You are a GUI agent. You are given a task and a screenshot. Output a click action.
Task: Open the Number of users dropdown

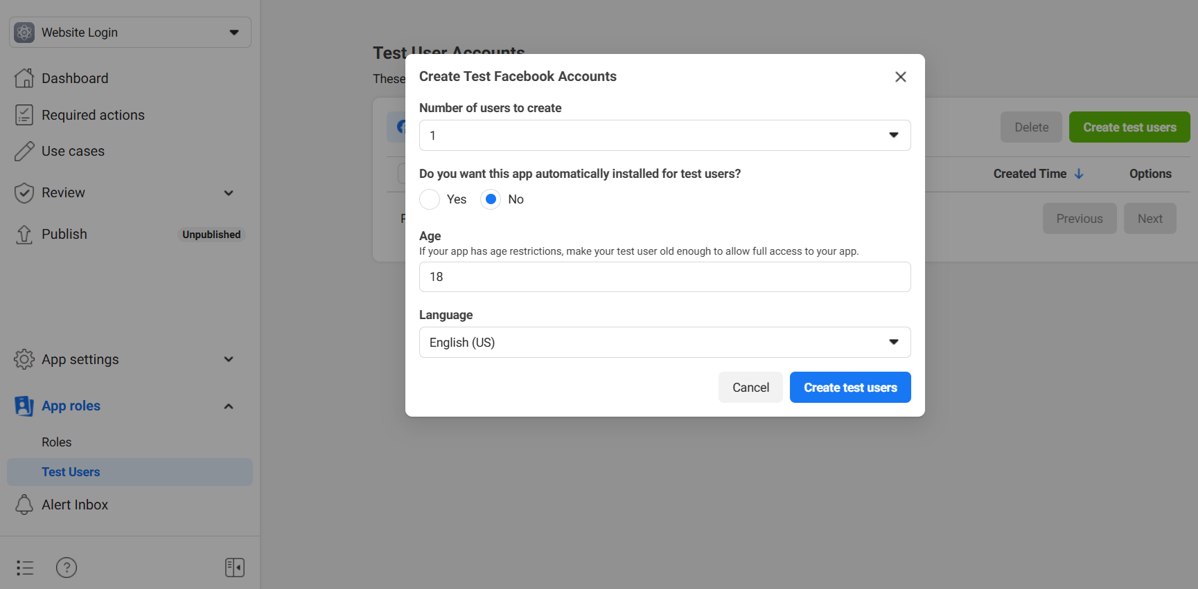[665, 136]
